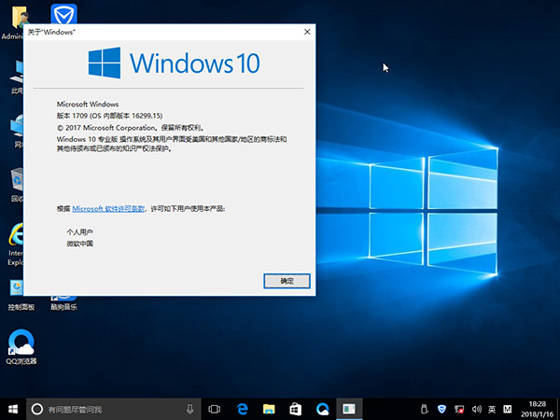Click the 个人用户 licensee text
Viewport: 560px width, 420px height.
(79, 232)
